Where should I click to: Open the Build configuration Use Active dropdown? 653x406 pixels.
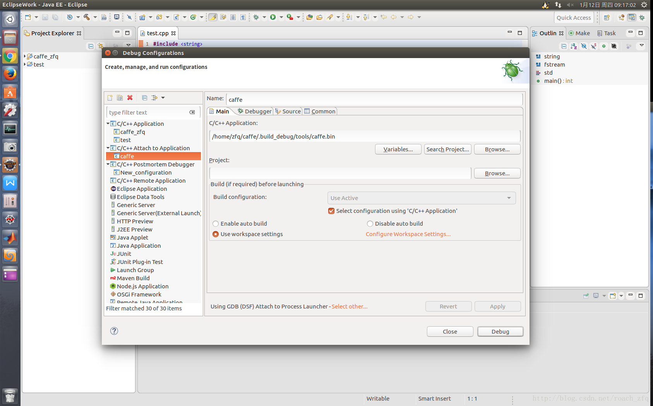coord(422,198)
